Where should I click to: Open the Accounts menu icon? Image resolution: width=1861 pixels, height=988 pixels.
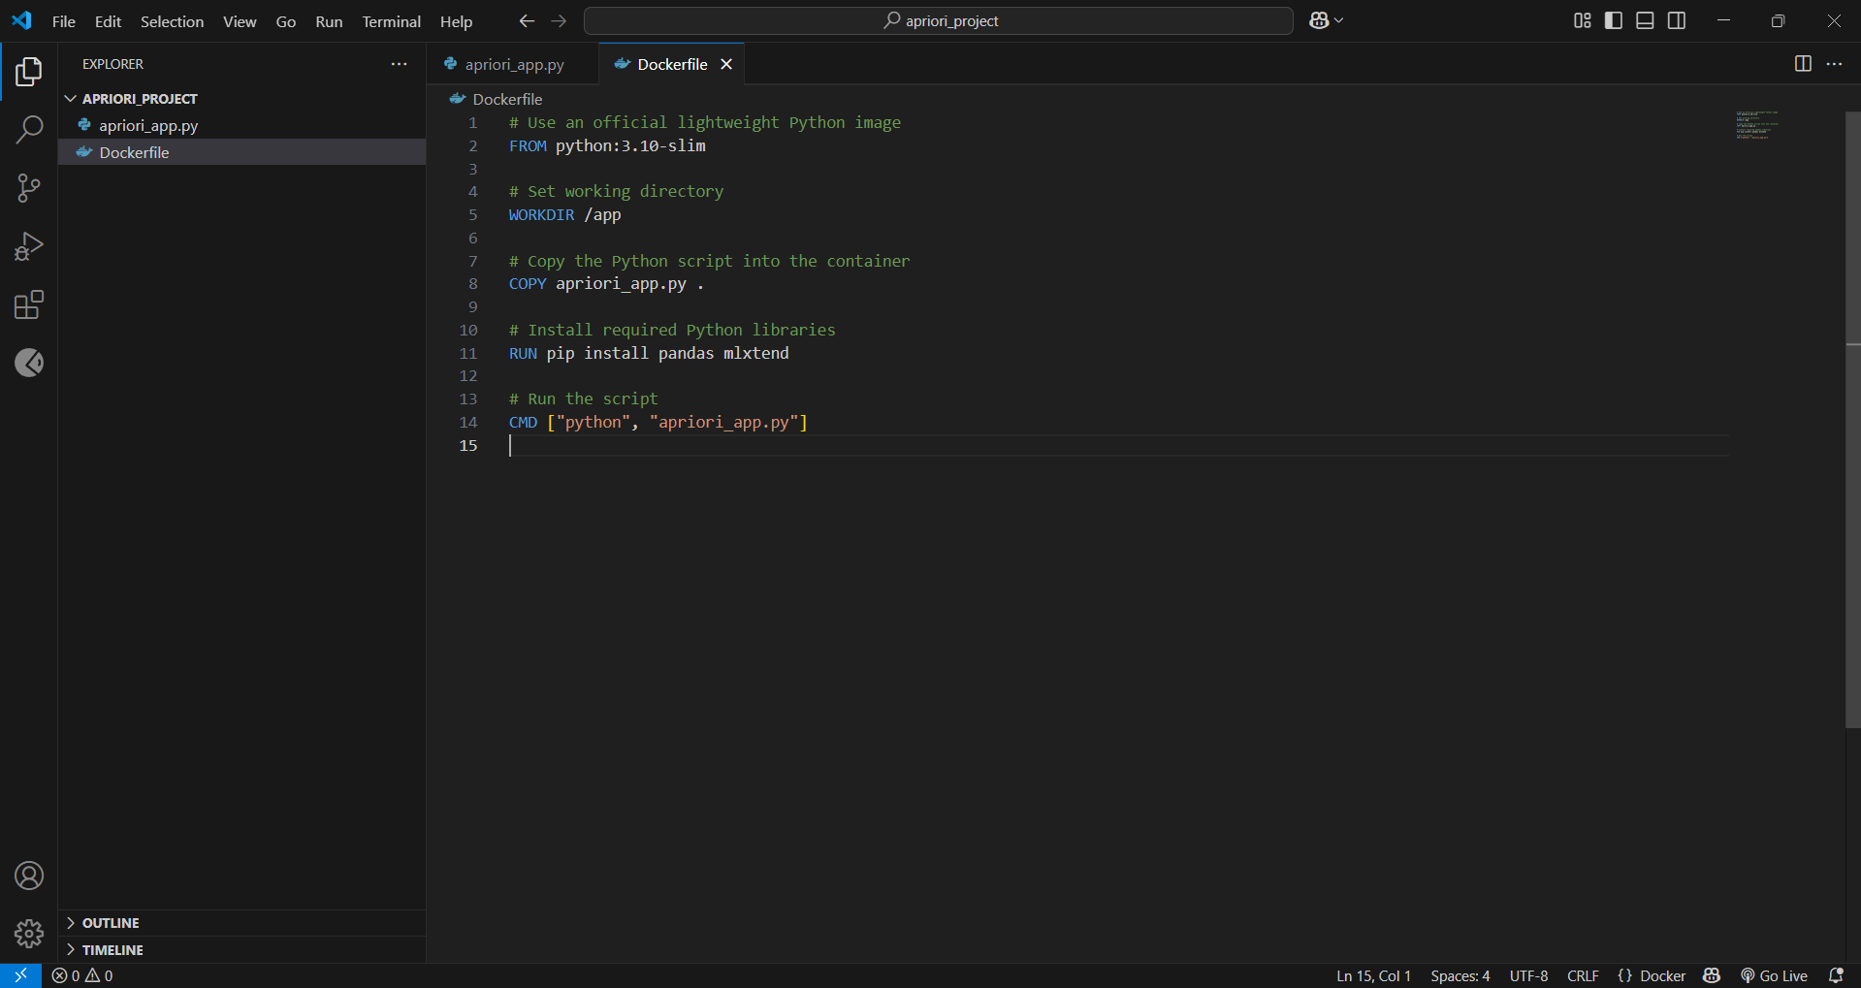(29, 876)
